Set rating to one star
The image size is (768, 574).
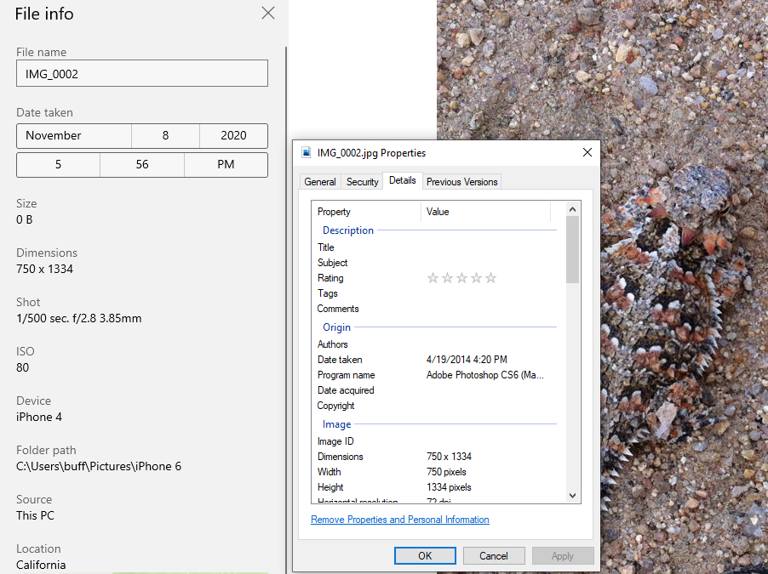tap(433, 278)
